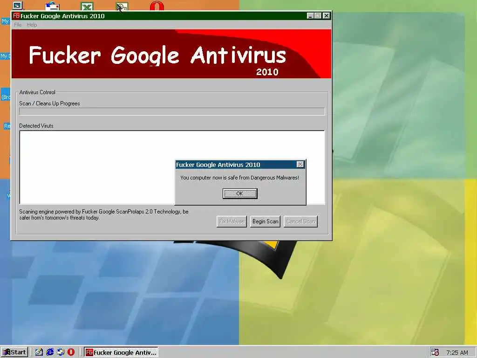Image resolution: width=477 pixels, height=358 pixels.
Task: Select the Excel desktop shortcut icon
Action: (x=87, y=6)
